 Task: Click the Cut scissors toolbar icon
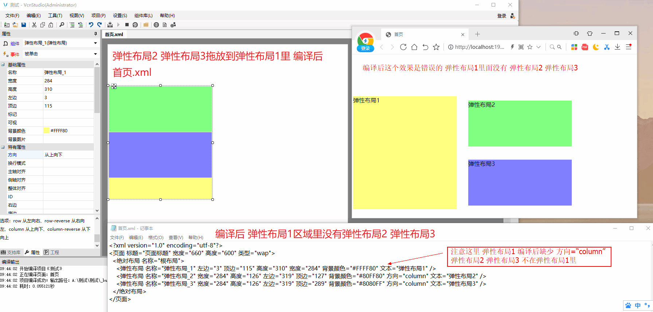pos(34,25)
